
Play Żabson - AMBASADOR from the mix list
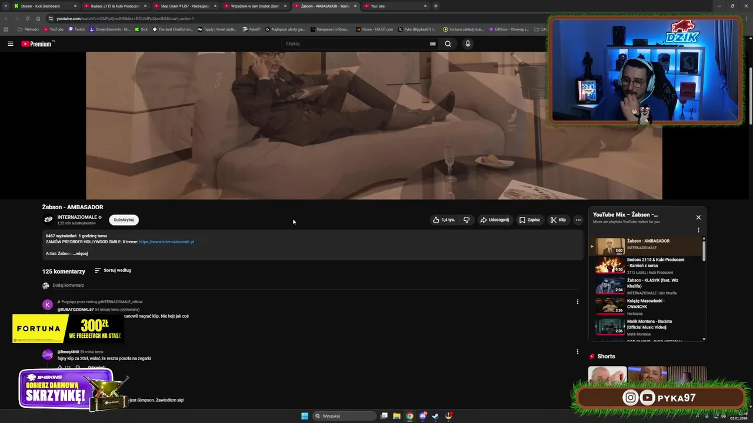pos(646,246)
